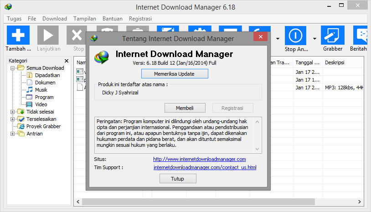The image size is (371, 212).
Task: Expand the Terselesaikan tree node
Action: (x=13, y=119)
